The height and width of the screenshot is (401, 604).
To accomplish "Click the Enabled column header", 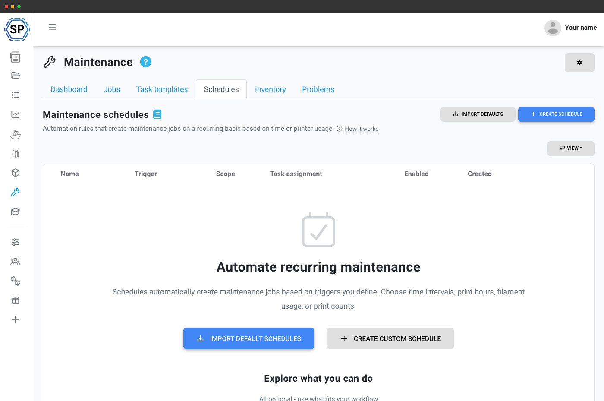I will tap(416, 174).
